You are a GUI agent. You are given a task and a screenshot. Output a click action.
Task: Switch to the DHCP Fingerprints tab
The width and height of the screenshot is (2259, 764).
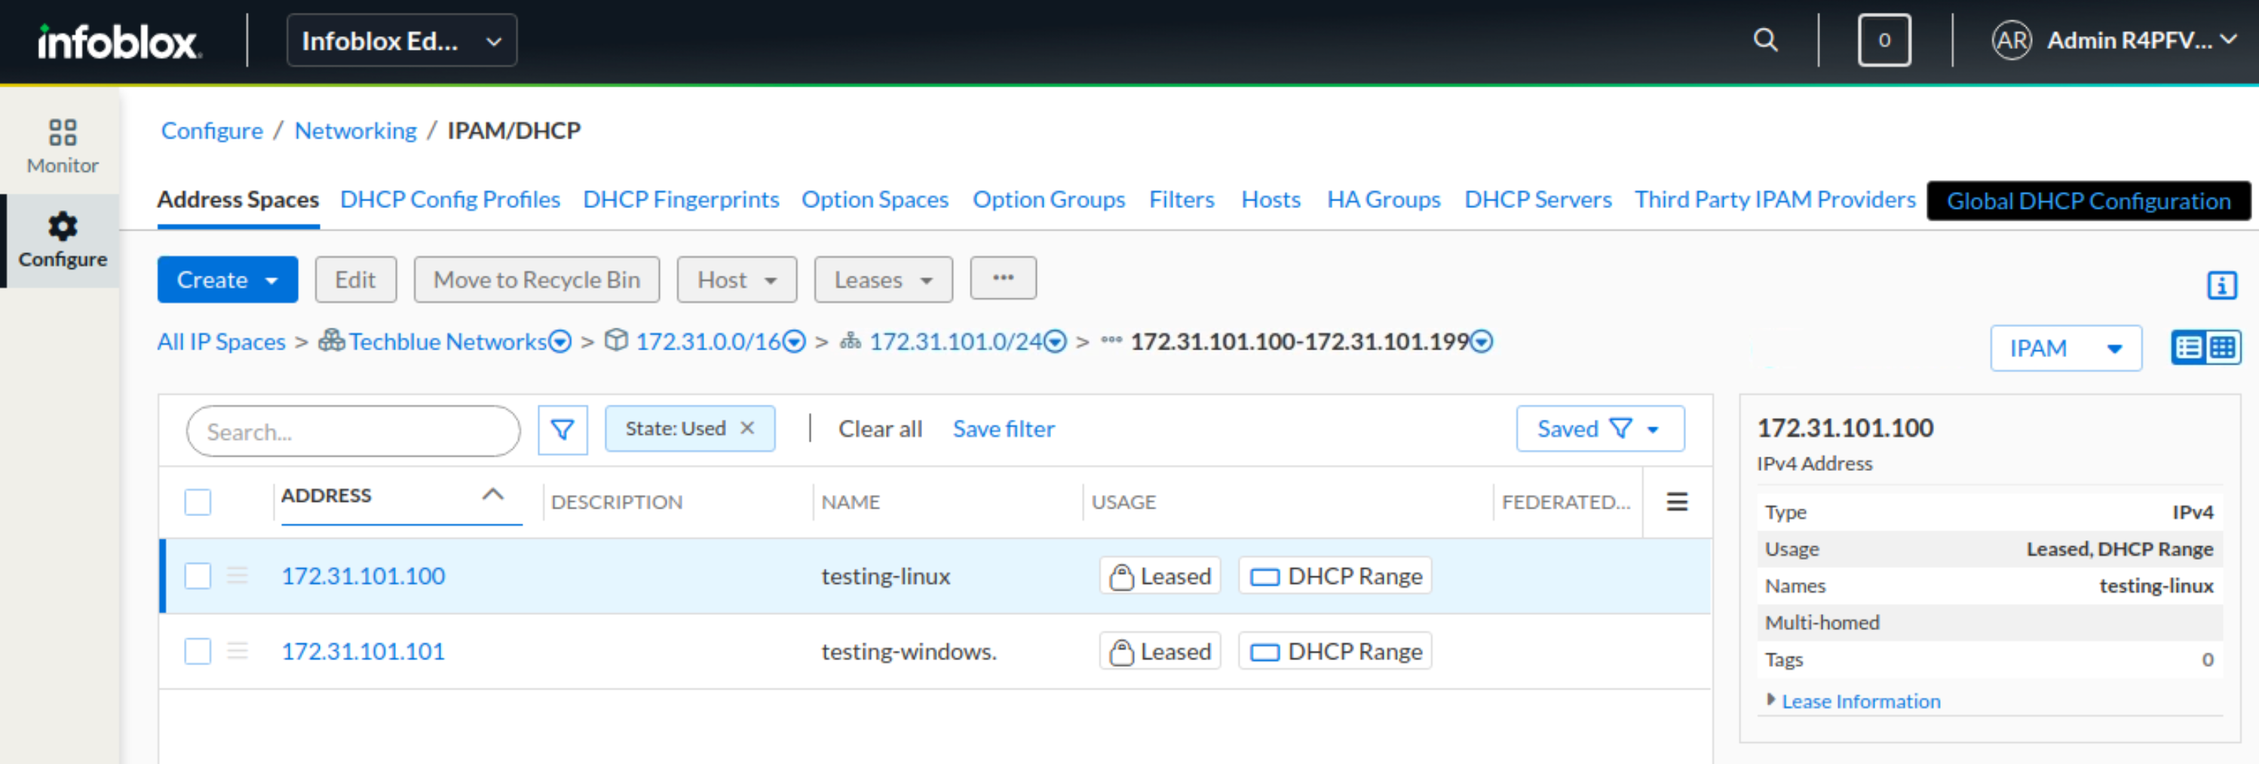[x=681, y=200]
